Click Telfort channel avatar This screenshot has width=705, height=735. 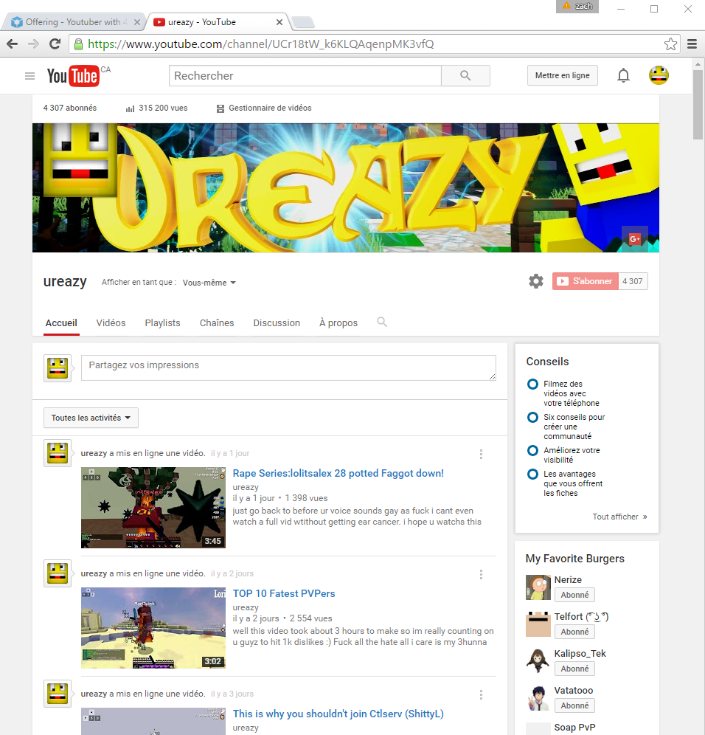click(538, 624)
